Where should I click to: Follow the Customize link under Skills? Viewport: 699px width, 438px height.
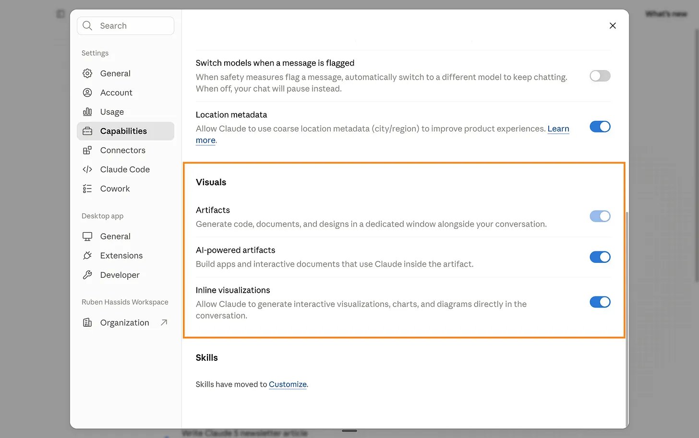pyautogui.click(x=288, y=384)
